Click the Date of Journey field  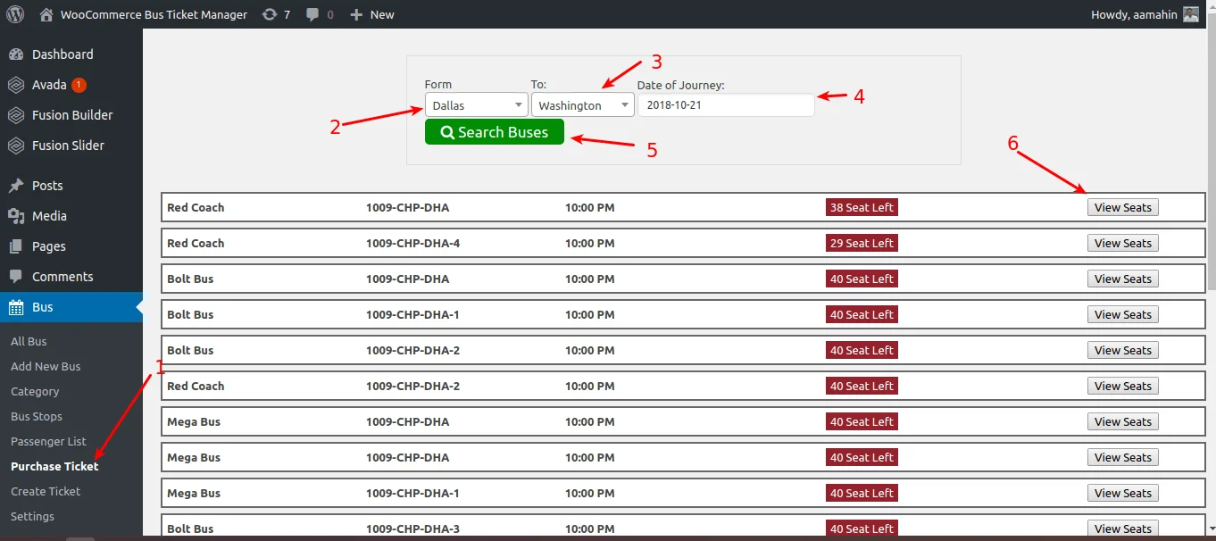tap(726, 104)
